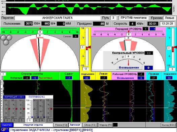The height and width of the screenshot is (132, 177).
Task: Click the Рабочий УРОВЕНЬ value -1
Action: click(x=141, y=74)
